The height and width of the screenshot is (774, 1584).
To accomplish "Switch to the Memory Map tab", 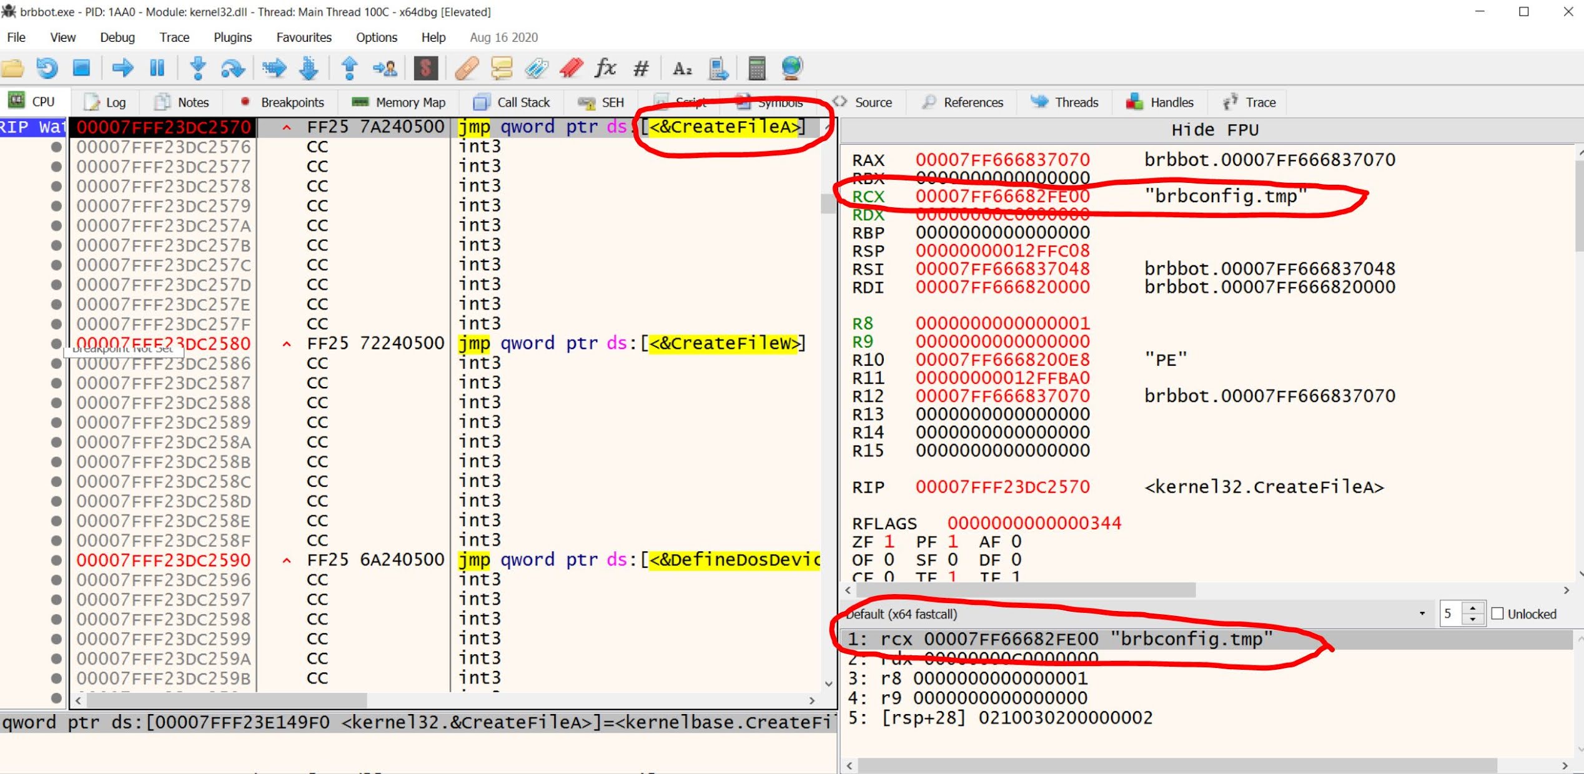I will [x=398, y=102].
